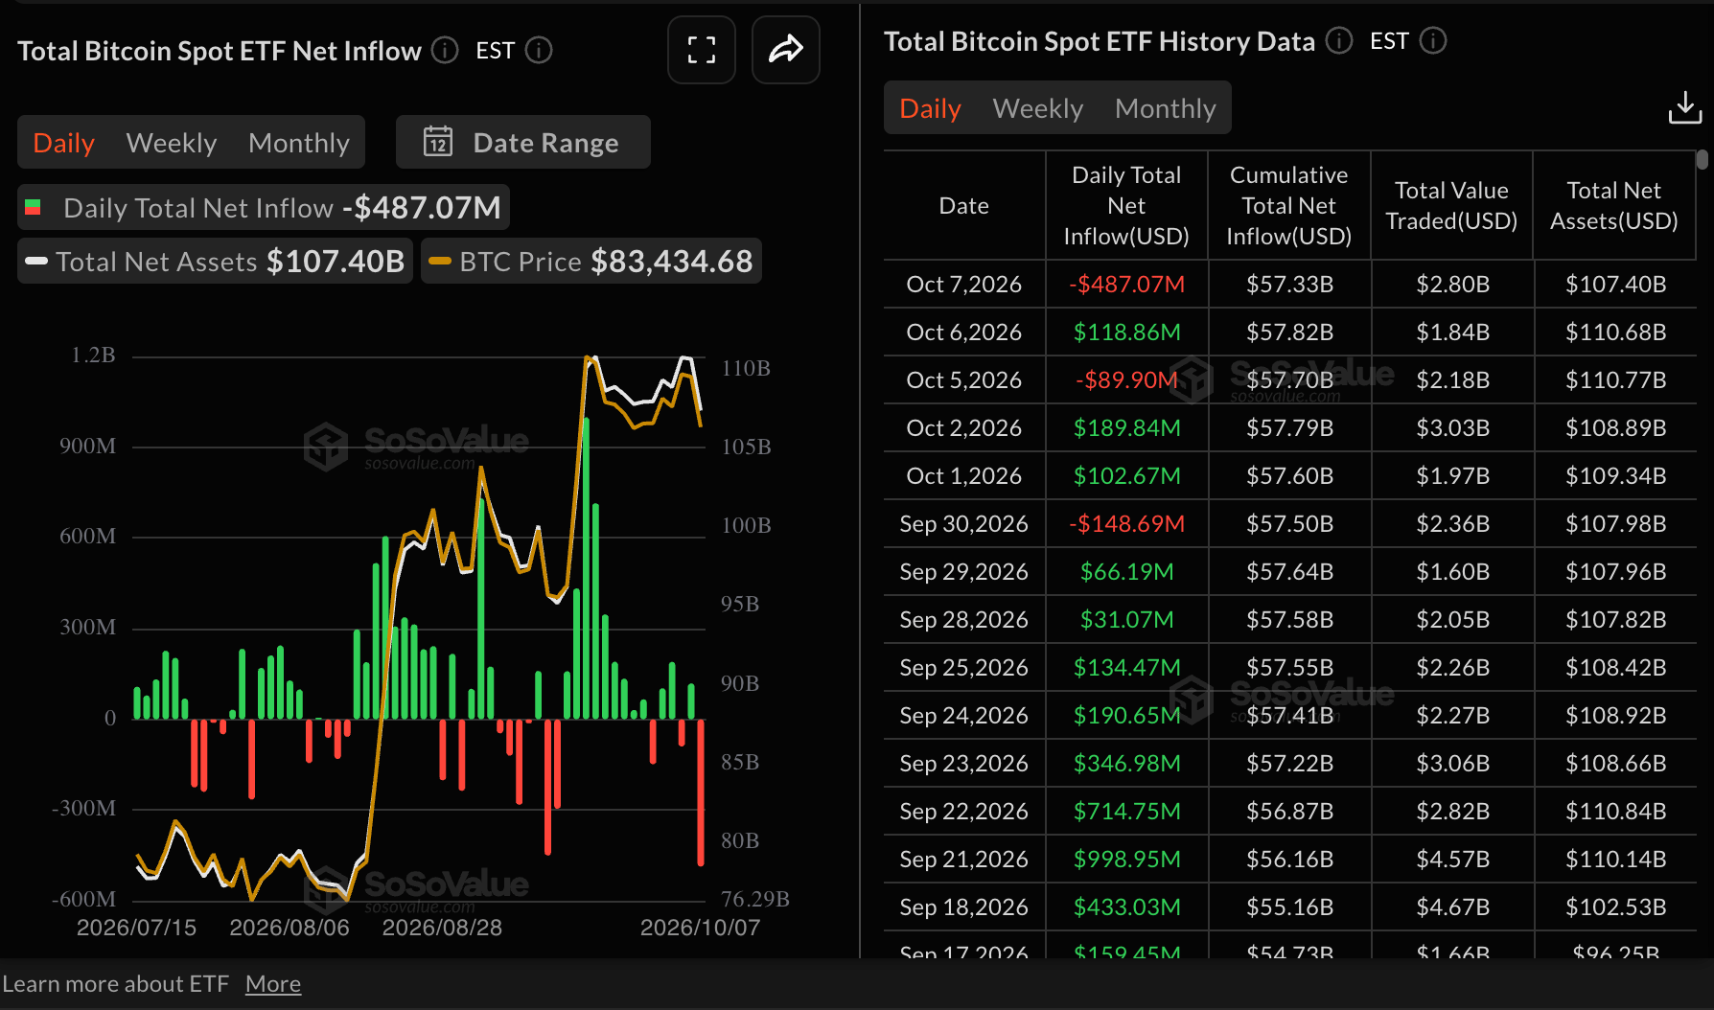Click the $189.84M inflow value

[1126, 428]
